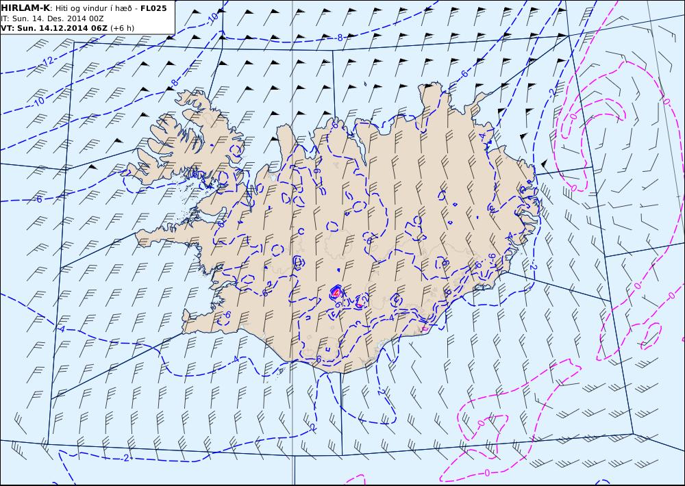The height and width of the screenshot is (486, 685).
Task: Click the "Hiti og vindur í hæð" title text
Action: pyautogui.click(x=93, y=8)
